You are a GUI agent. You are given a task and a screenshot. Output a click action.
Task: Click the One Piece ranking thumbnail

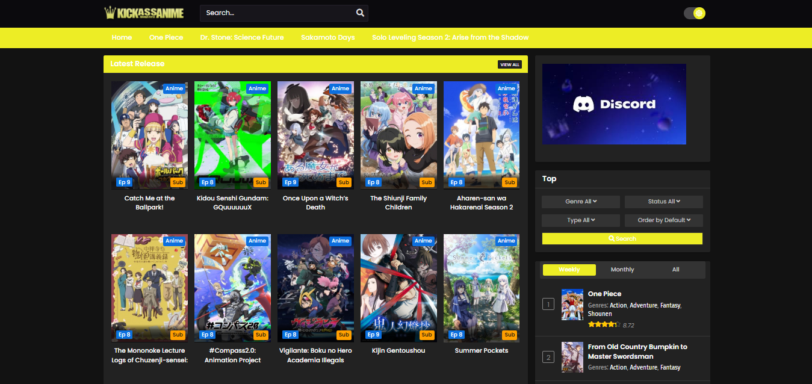pos(572,305)
